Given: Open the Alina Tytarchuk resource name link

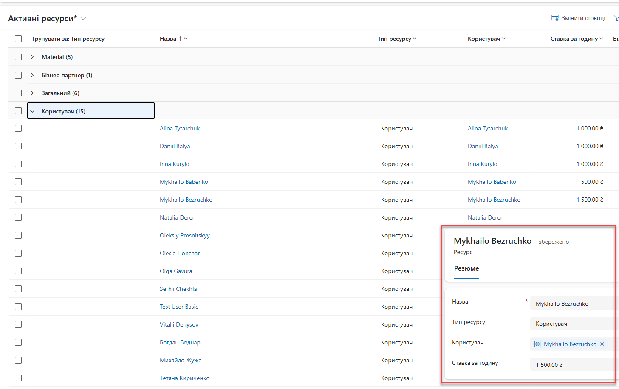Looking at the screenshot, I should [180, 128].
